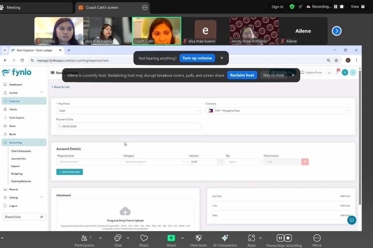Click Stay co-host button
The height and width of the screenshot is (248, 373).
click(x=273, y=75)
